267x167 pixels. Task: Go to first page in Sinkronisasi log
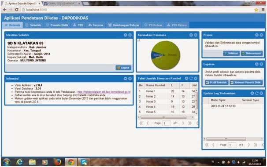click(207, 145)
